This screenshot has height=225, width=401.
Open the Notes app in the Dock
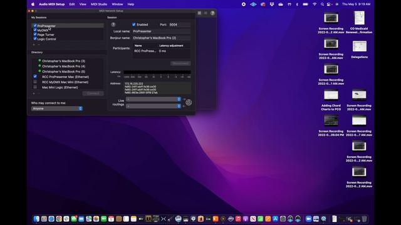[x=133, y=219]
